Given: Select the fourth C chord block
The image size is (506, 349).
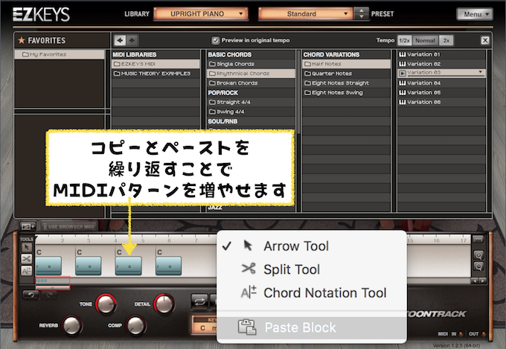Looking at the screenshot, I should [x=168, y=266].
